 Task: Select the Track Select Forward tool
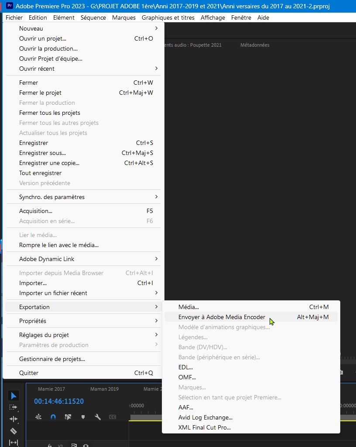(x=14, y=407)
